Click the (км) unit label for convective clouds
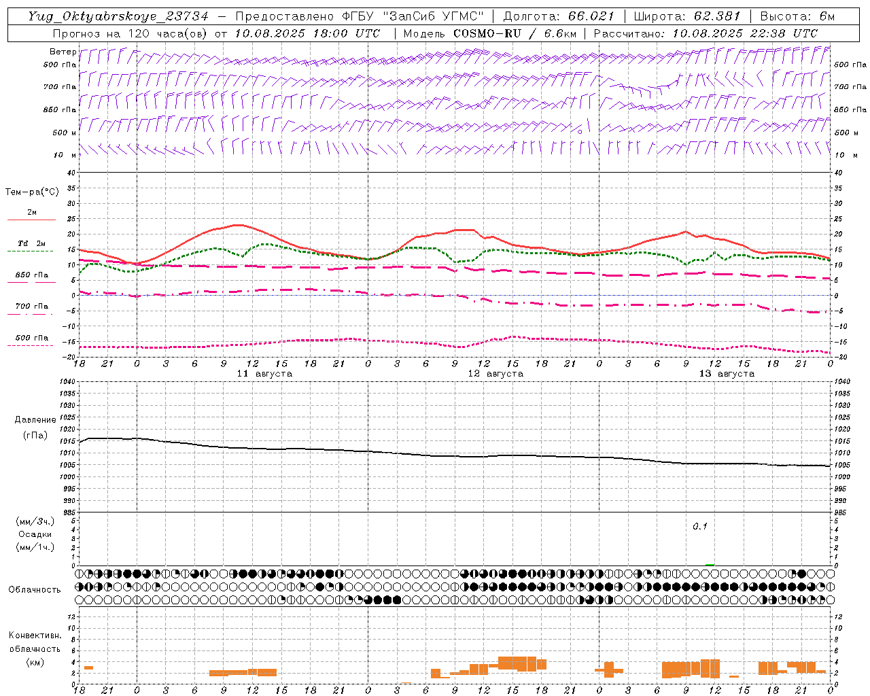 tap(35, 663)
